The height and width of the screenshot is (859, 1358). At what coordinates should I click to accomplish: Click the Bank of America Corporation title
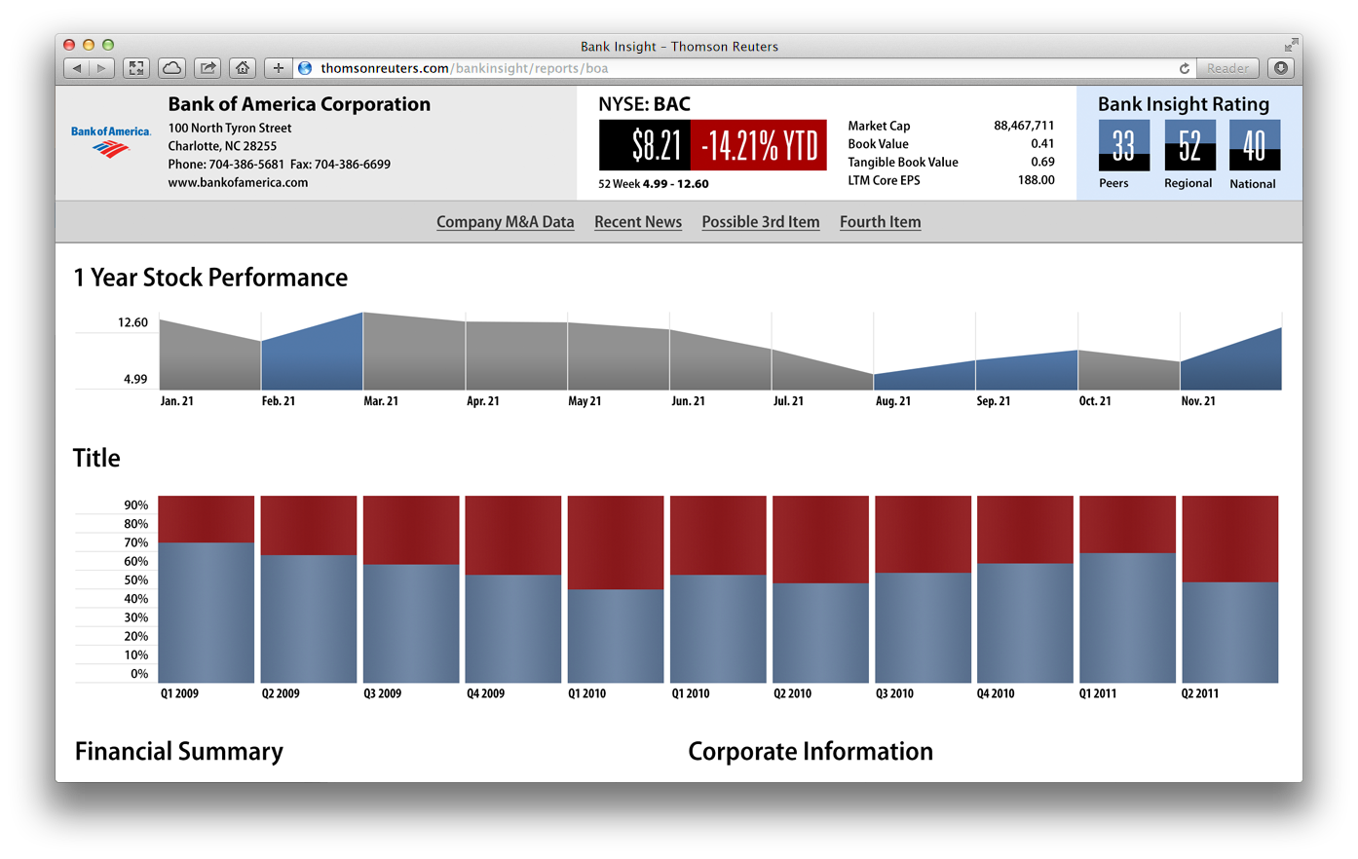coord(299,104)
